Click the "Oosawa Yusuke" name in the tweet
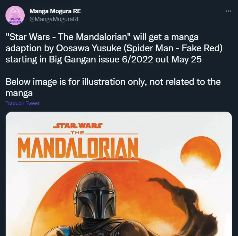The width and height of the screenshot is (238, 236). (89, 48)
